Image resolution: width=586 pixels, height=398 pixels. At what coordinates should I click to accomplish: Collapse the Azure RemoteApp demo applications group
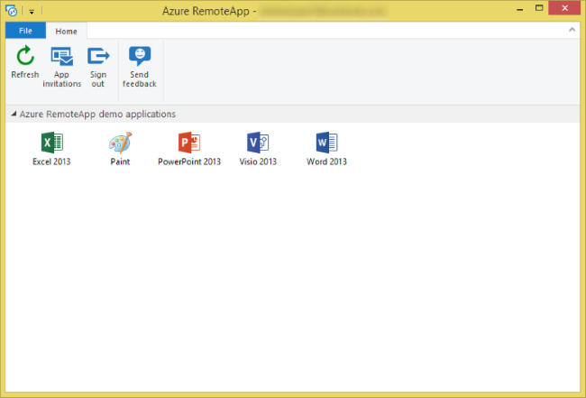click(14, 114)
